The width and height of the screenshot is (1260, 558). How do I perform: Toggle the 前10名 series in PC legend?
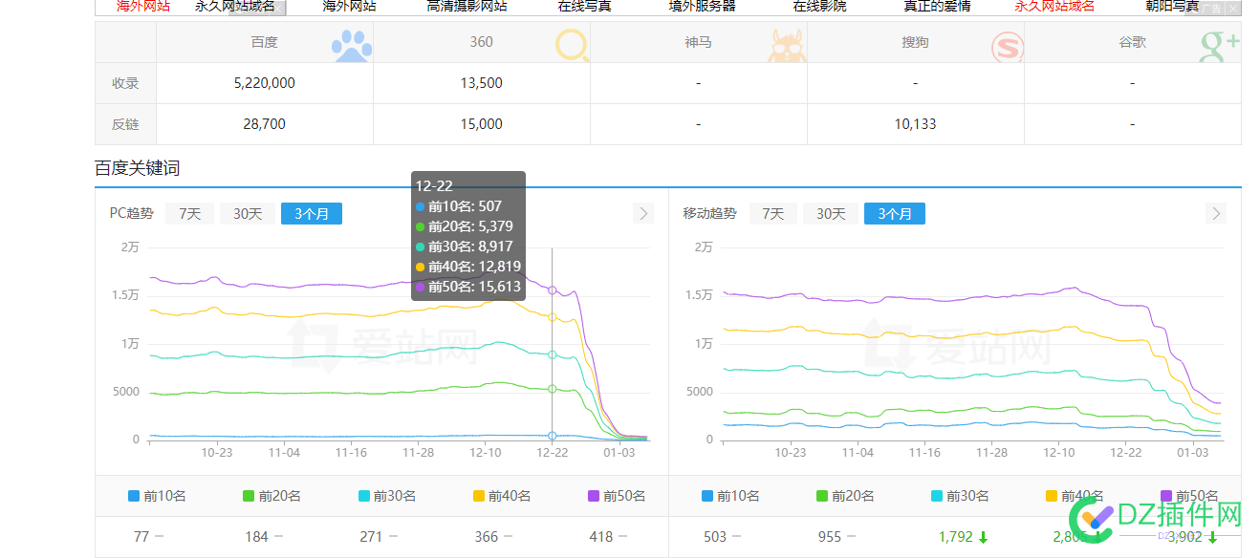pos(157,496)
